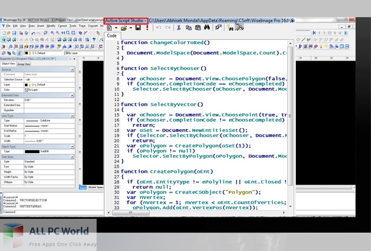Click Zoom In magnifier in WiseImage toolbar
371x251 pixels.
[x=52, y=33]
